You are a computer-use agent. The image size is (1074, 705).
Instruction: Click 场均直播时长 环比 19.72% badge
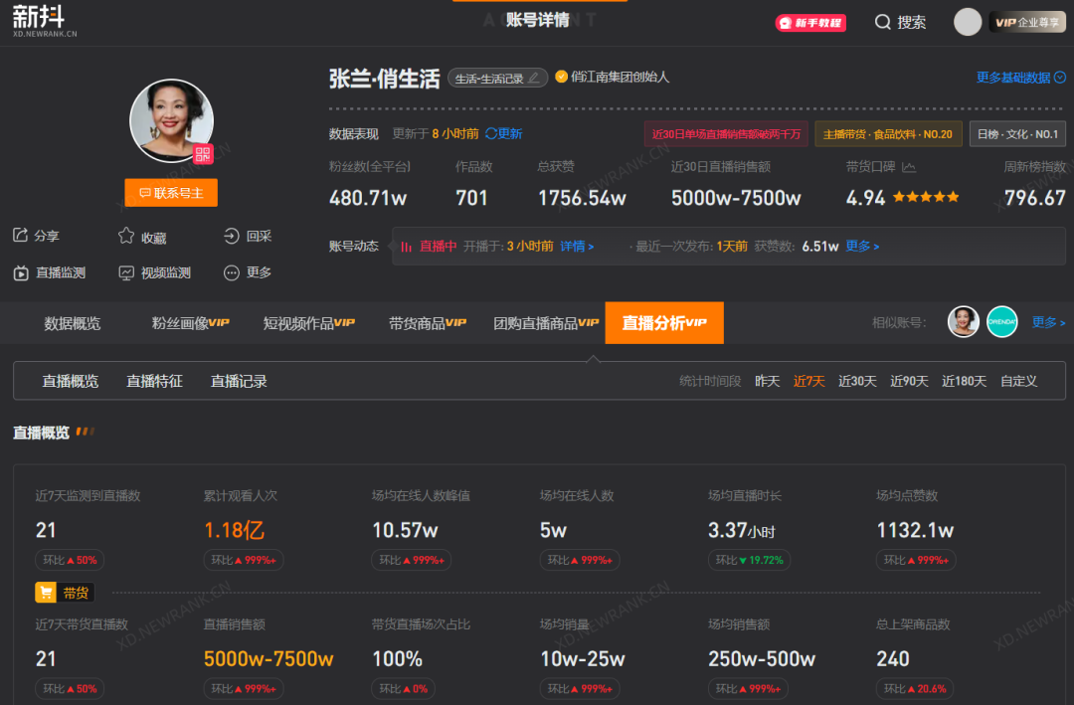(750, 560)
